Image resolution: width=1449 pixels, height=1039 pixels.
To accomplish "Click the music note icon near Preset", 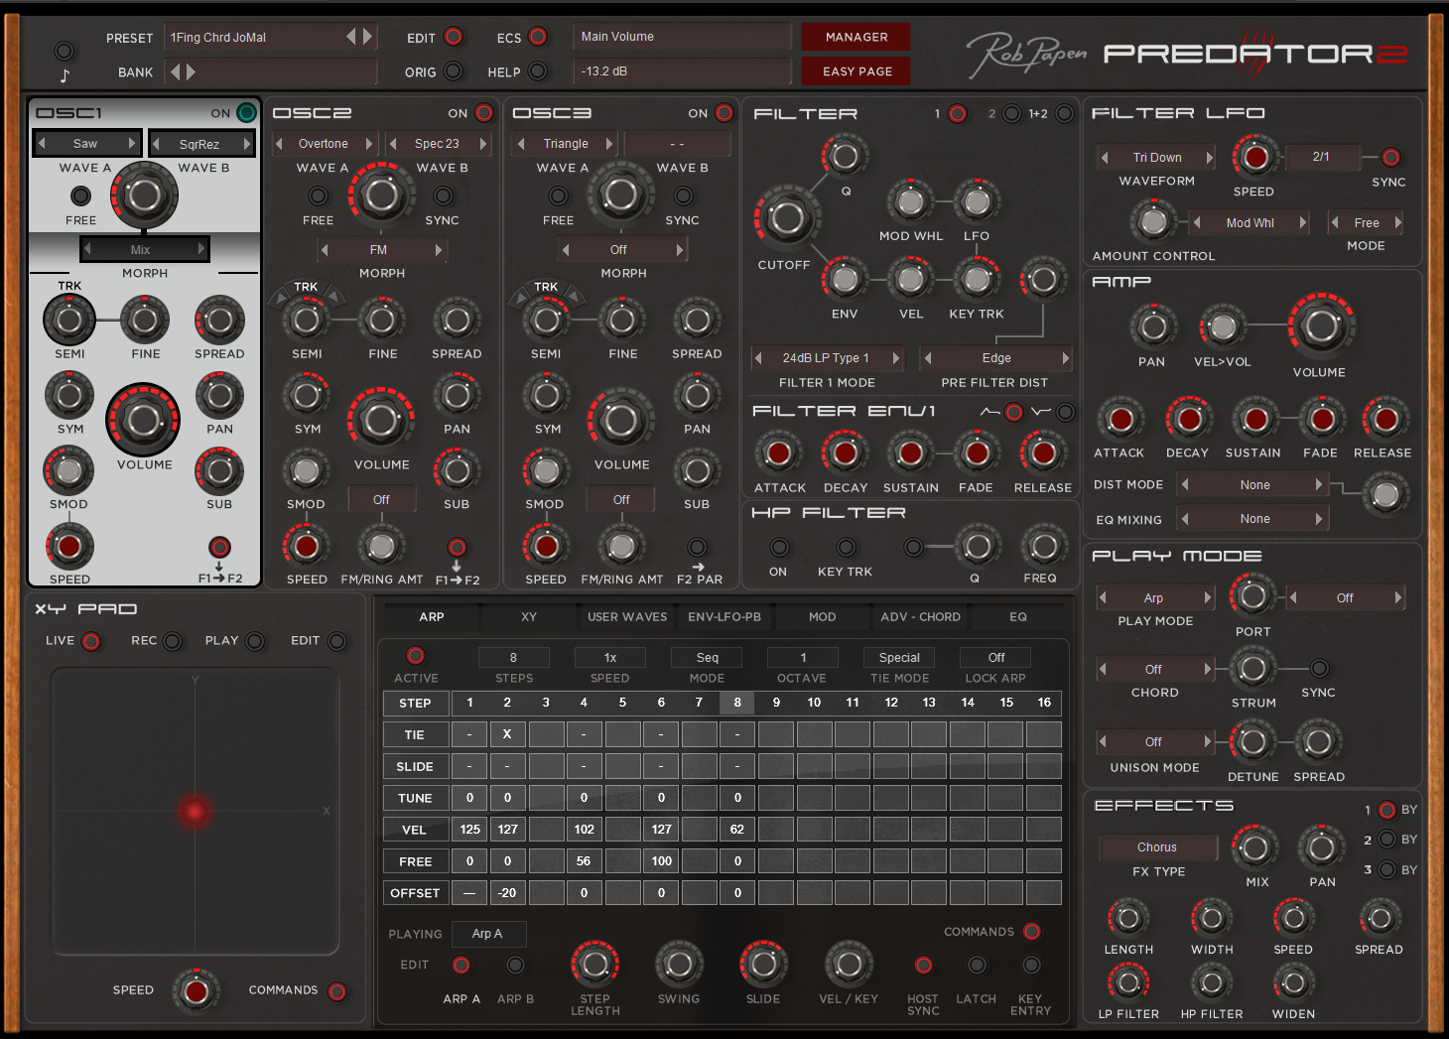I will coord(65,75).
